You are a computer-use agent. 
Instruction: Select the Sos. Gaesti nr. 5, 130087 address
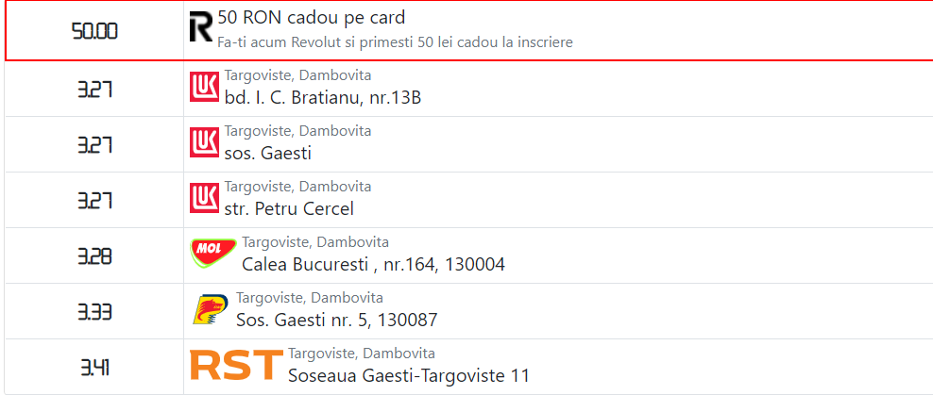pyautogui.click(x=337, y=321)
